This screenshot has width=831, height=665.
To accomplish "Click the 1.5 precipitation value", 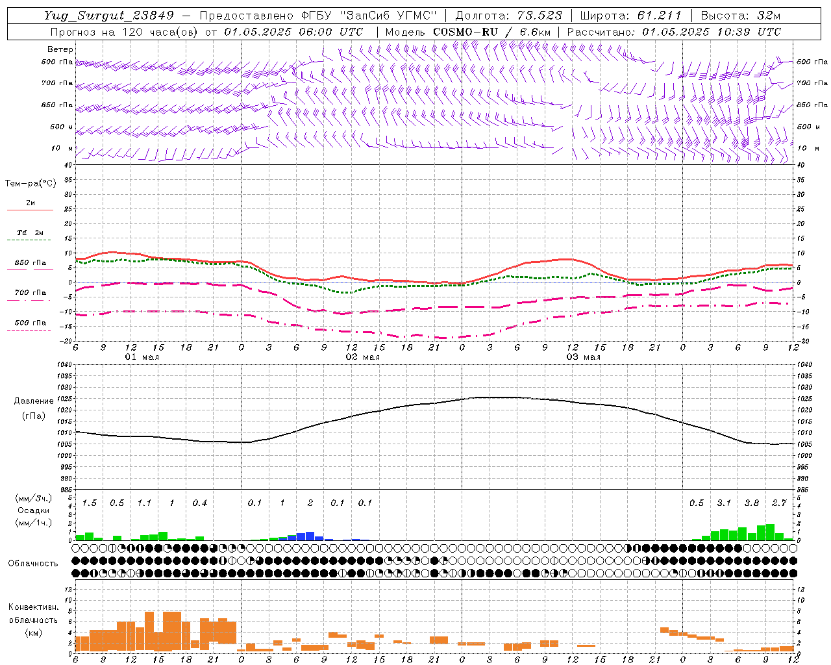I will pos(89,503).
